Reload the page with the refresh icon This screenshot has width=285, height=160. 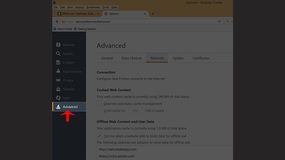(x=219, y=22)
